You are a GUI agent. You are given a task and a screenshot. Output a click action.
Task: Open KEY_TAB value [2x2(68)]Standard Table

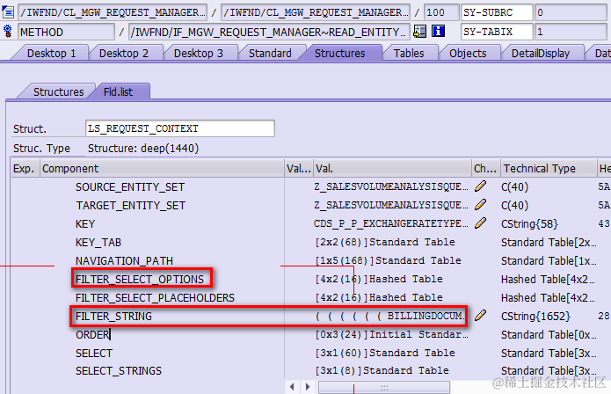(x=385, y=242)
